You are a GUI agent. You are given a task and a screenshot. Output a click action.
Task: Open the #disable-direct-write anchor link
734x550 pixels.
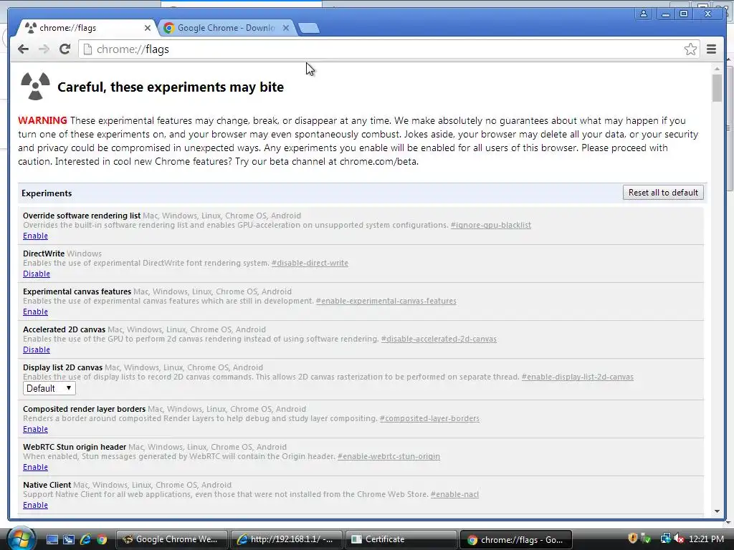(x=310, y=263)
